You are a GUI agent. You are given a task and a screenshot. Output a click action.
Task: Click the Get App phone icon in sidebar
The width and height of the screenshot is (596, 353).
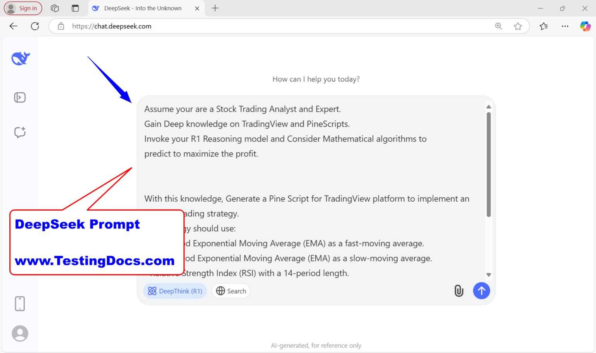20,304
